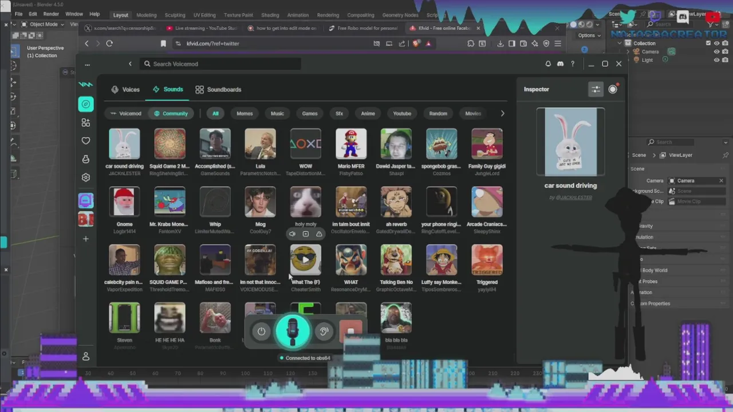Toggle Camera render camera icon in outliner
The height and width of the screenshot is (412, 733).
(x=724, y=51)
